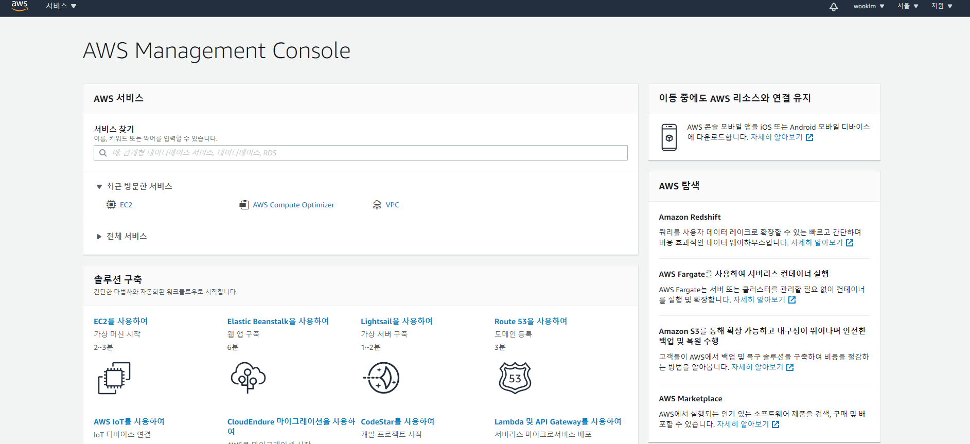Click the service search input field

coord(360,153)
